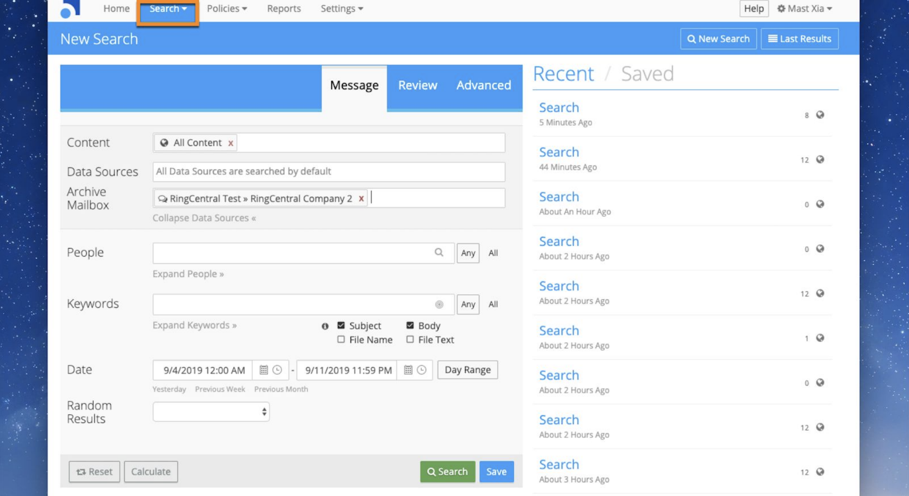Click the app logo icon
The height and width of the screenshot is (496, 909).
coord(70,9)
